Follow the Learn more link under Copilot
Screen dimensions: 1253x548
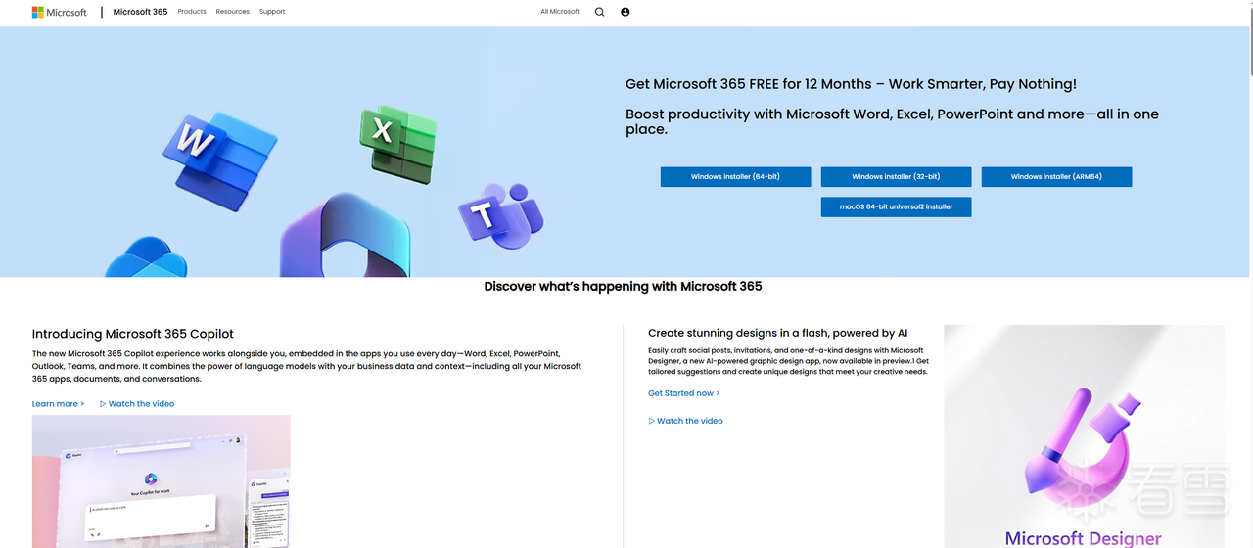58,403
